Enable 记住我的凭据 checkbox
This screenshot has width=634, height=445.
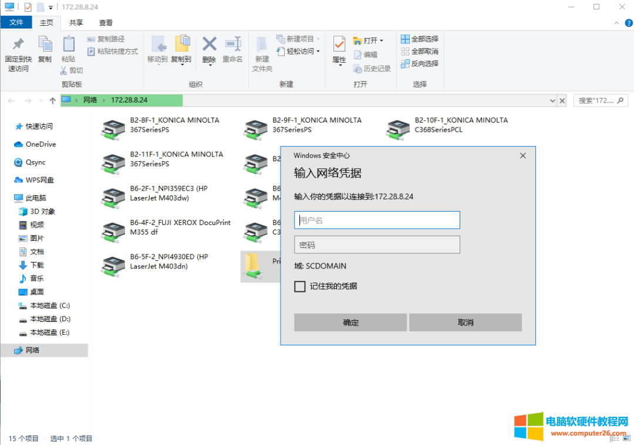tap(300, 286)
